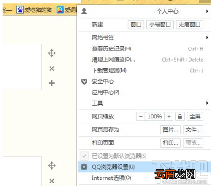Remove the upper tile with X icon
The width and height of the screenshot is (211, 186).
(52, 68)
